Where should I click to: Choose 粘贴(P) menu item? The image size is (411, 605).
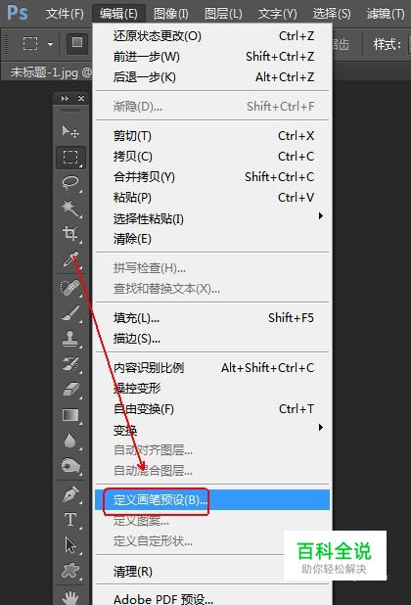[212, 198]
